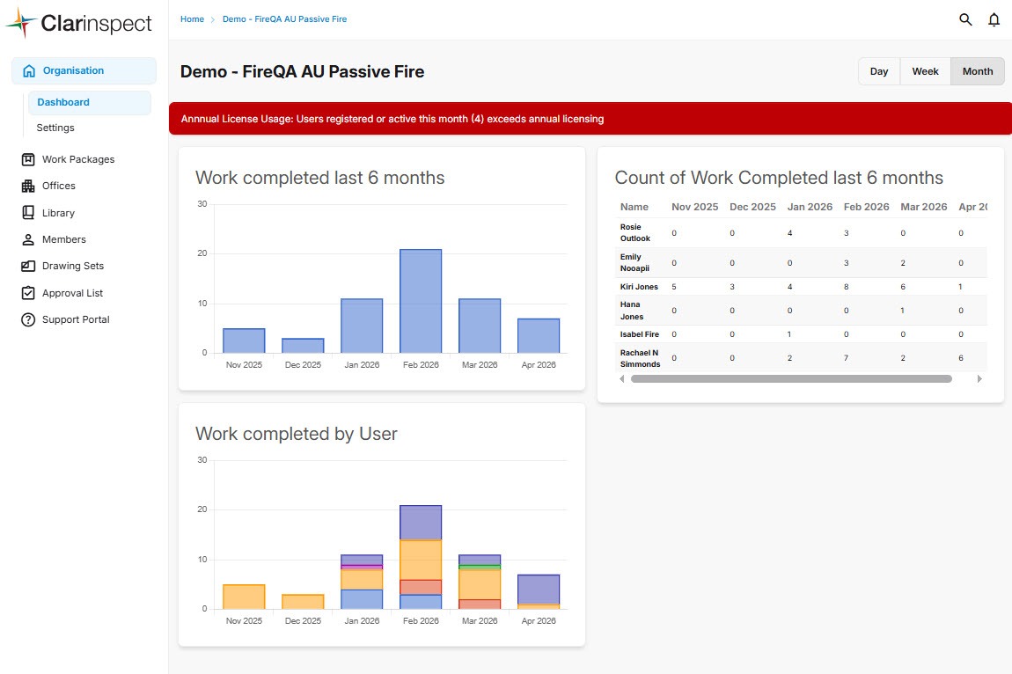The height and width of the screenshot is (674, 1012).
Task: Open the Settings menu item
Action: point(55,128)
